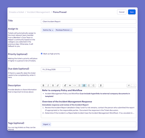Increase indent level of list
Screen dimensions: 145x138
click(x=93, y=85)
